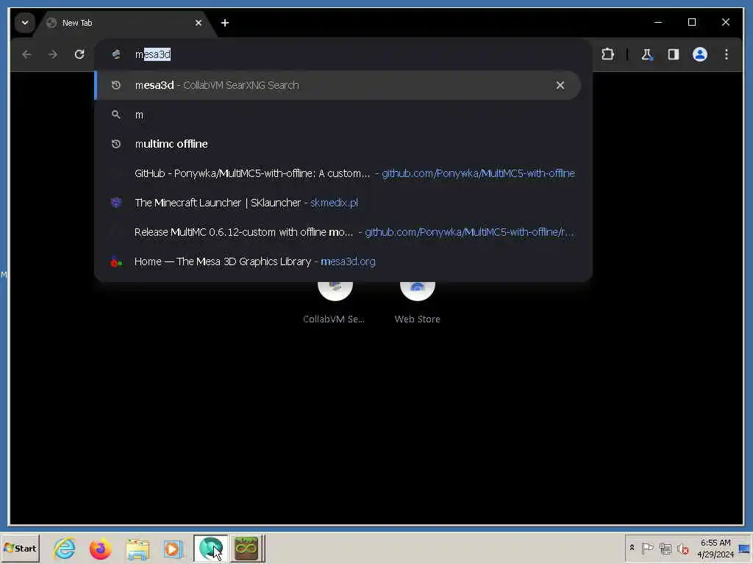The width and height of the screenshot is (753, 564).
Task: Go back with the back arrow
Action: (27, 54)
